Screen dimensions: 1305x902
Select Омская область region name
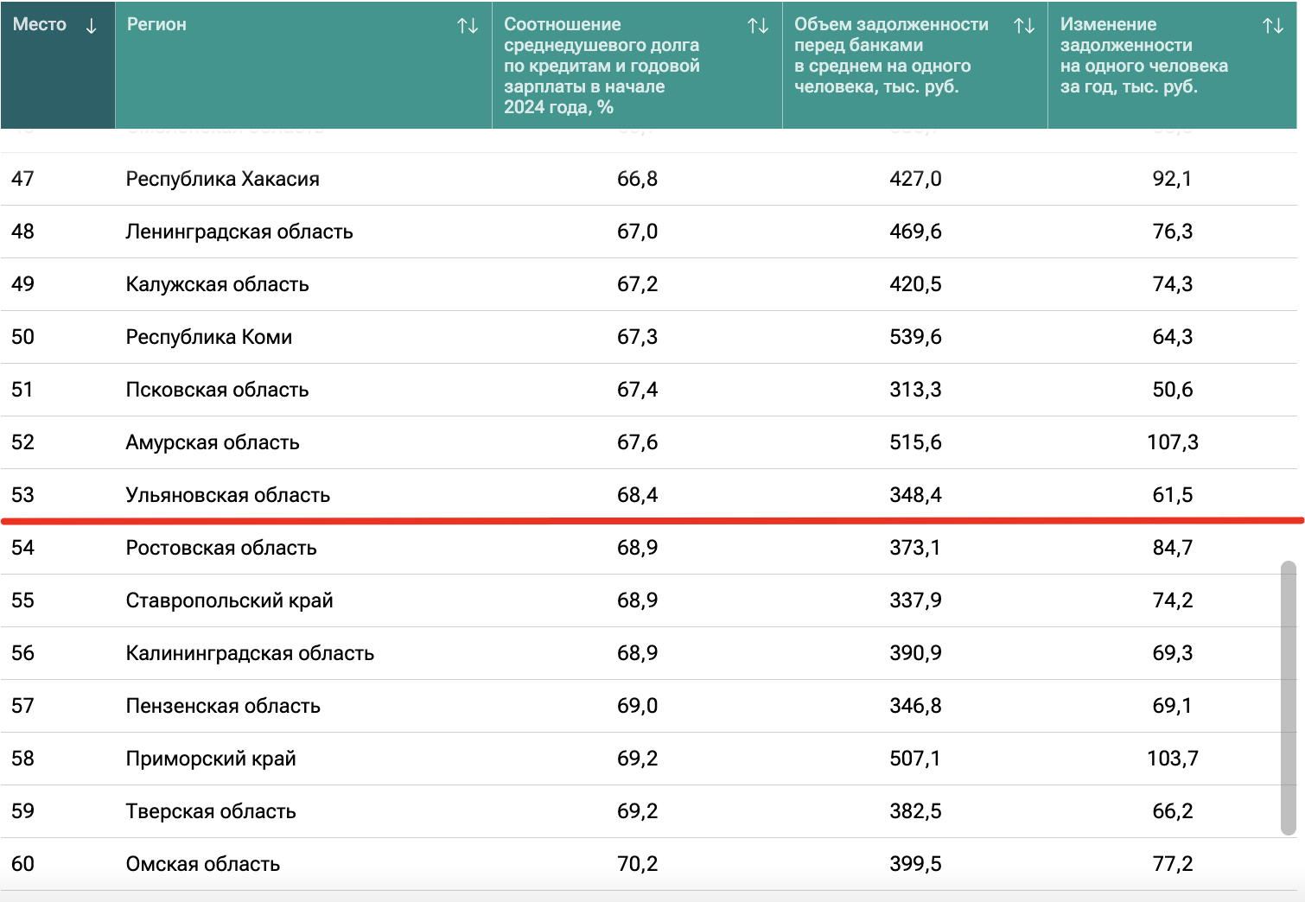[x=203, y=864]
